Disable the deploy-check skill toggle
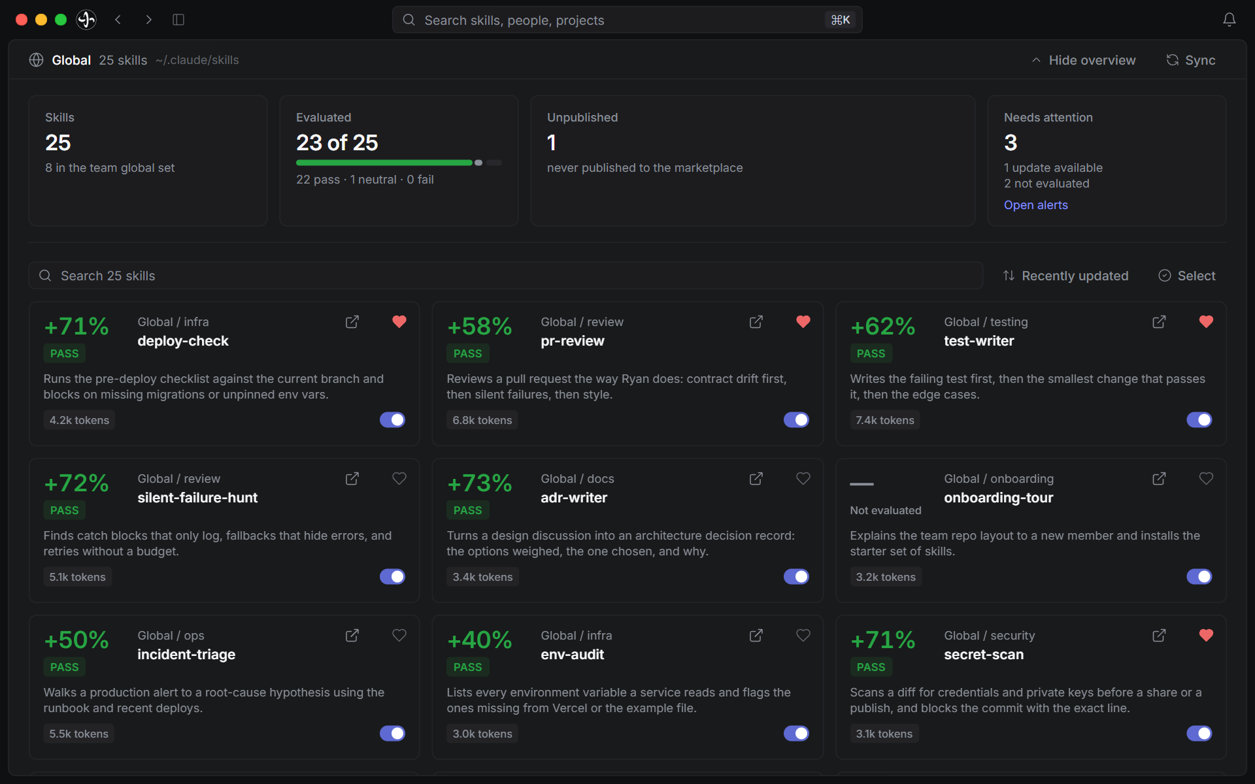This screenshot has height=784, width=1255. coord(392,420)
